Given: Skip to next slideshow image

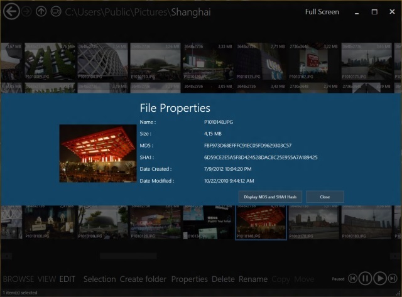Looking at the screenshot, I should [x=393, y=278].
